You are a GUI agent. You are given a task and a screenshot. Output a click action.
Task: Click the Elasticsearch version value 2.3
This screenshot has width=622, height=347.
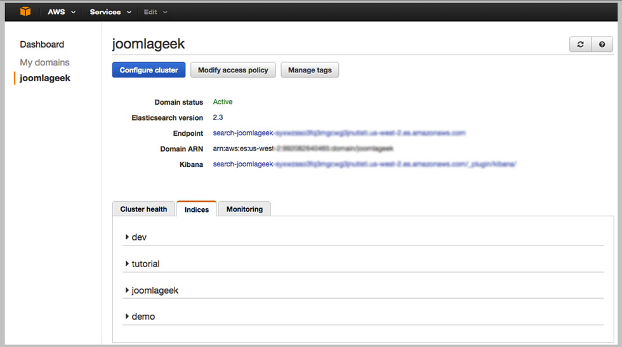tap(218, 117)
